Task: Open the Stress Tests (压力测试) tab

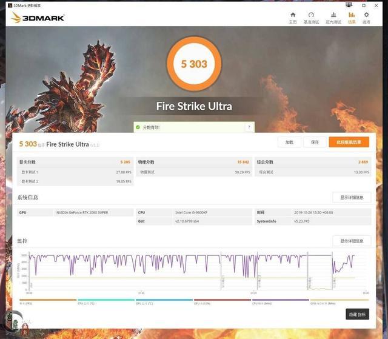Action: 333,18
